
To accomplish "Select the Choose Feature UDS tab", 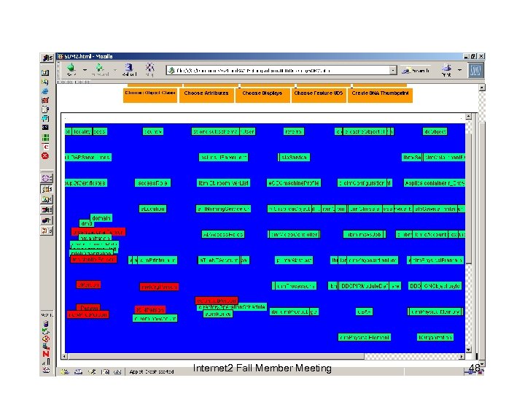I will pyautogui.click(x=319, y=95).
